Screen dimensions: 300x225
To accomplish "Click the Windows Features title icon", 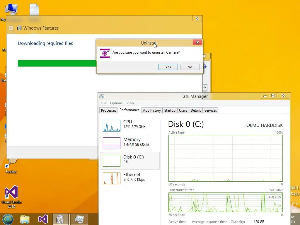I will [19, 28].
